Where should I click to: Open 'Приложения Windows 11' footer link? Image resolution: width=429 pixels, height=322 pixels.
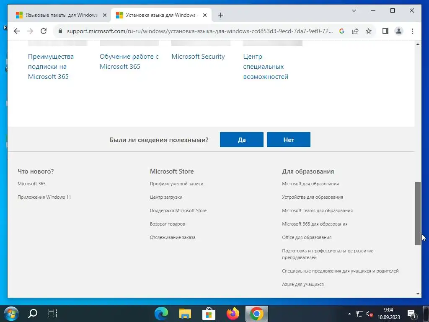coord(44,197)
